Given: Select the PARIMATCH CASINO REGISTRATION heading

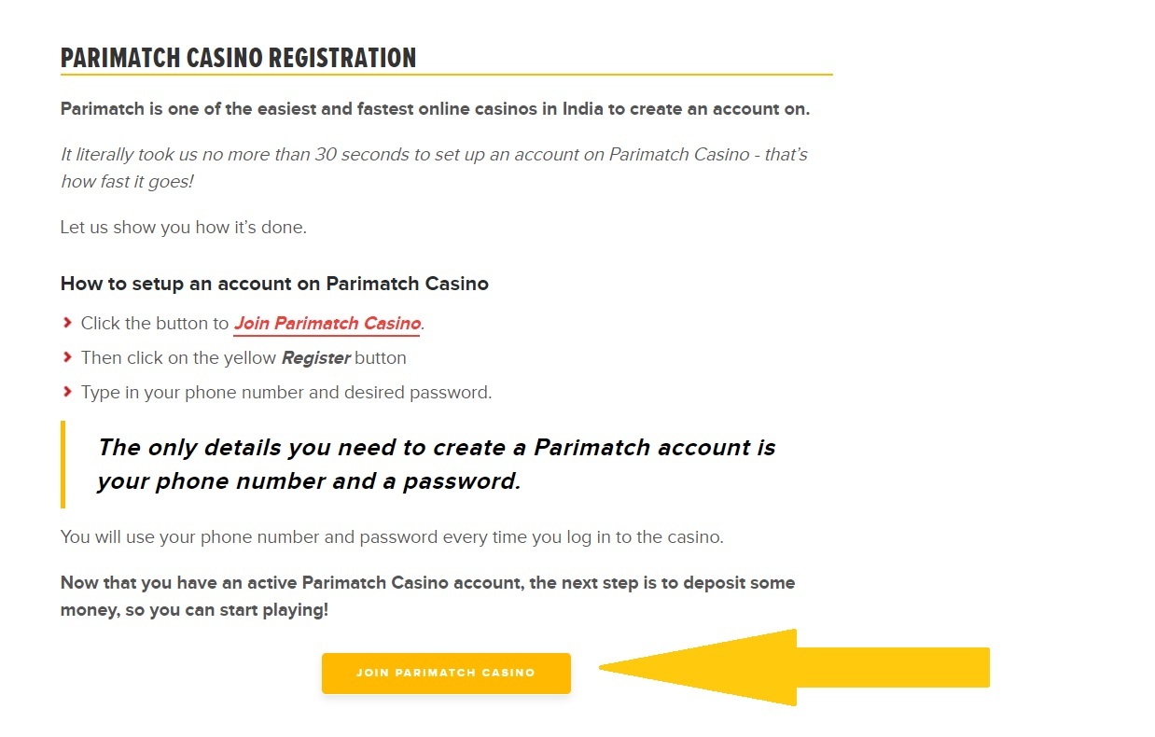Looking at the screenshot, I should (238, 57).
